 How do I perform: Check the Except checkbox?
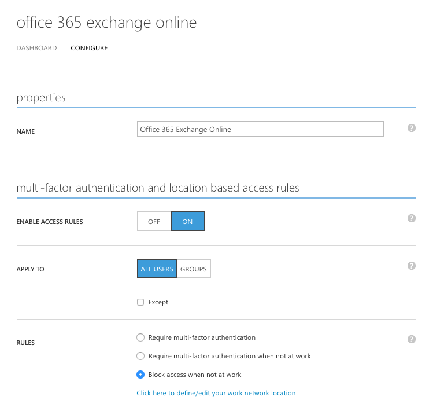coord(140,302)
